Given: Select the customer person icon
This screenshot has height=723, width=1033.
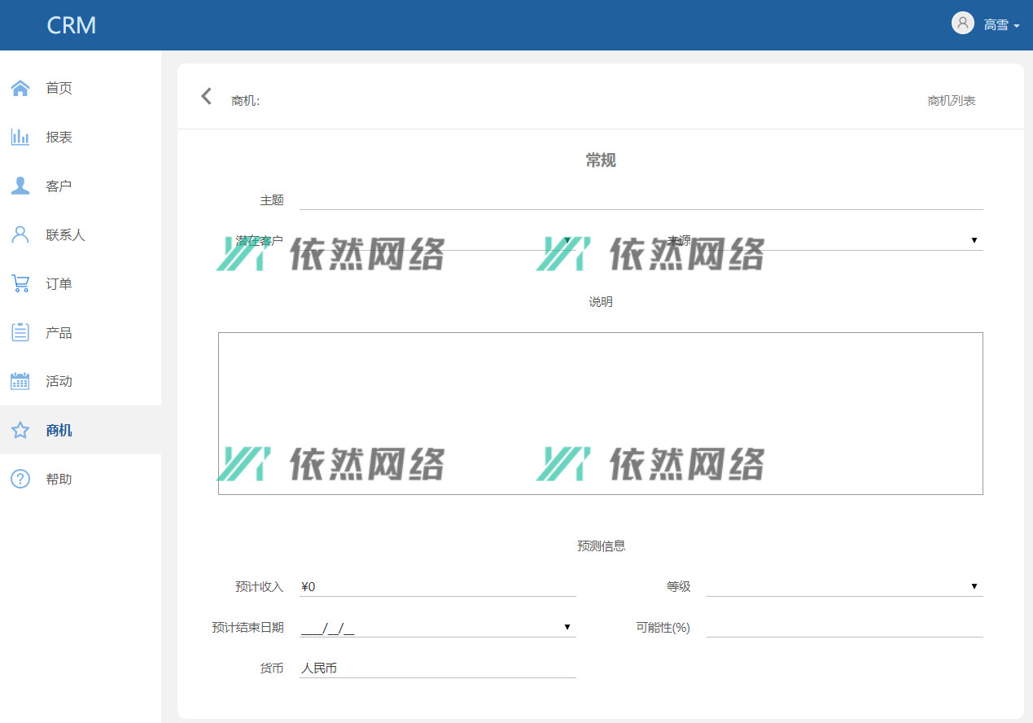Looking at the screenshot, I should pyautogui.click(x=20, y=186).
